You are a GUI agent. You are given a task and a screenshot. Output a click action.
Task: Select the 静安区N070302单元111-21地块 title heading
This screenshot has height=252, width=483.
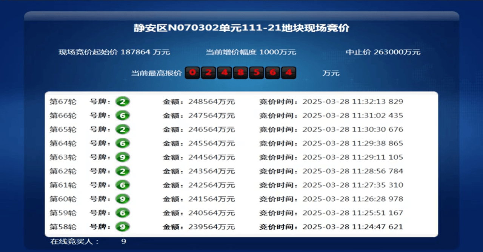241,28
